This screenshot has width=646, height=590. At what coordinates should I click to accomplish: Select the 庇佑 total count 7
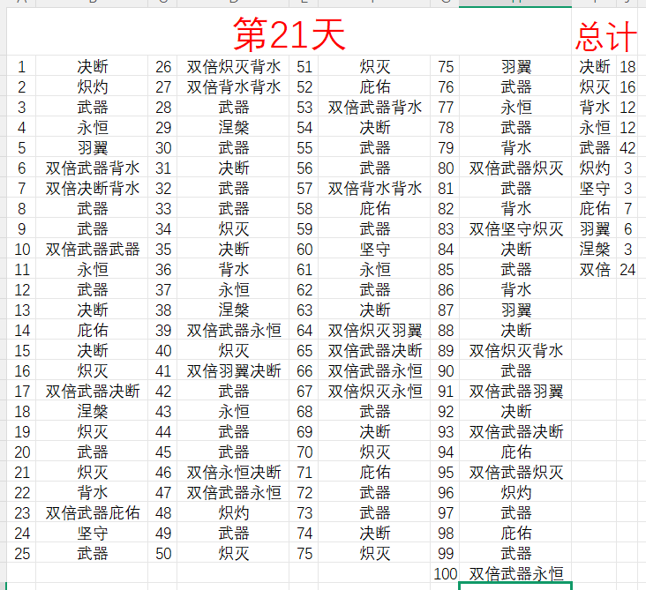tap(627, 208)
